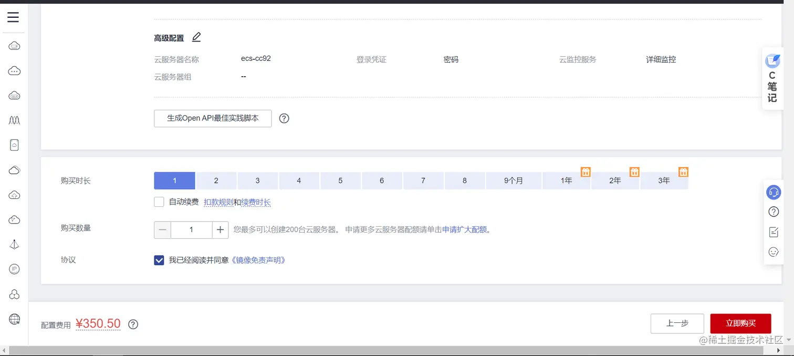Select 1年 purchase duration
Viewport: 794px width, 356px height.
[x=566, y=181]
